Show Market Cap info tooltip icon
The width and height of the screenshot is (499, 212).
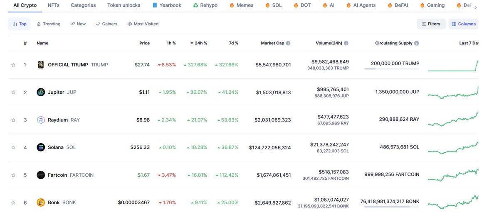pyautogui.click(x=288, y=43)
